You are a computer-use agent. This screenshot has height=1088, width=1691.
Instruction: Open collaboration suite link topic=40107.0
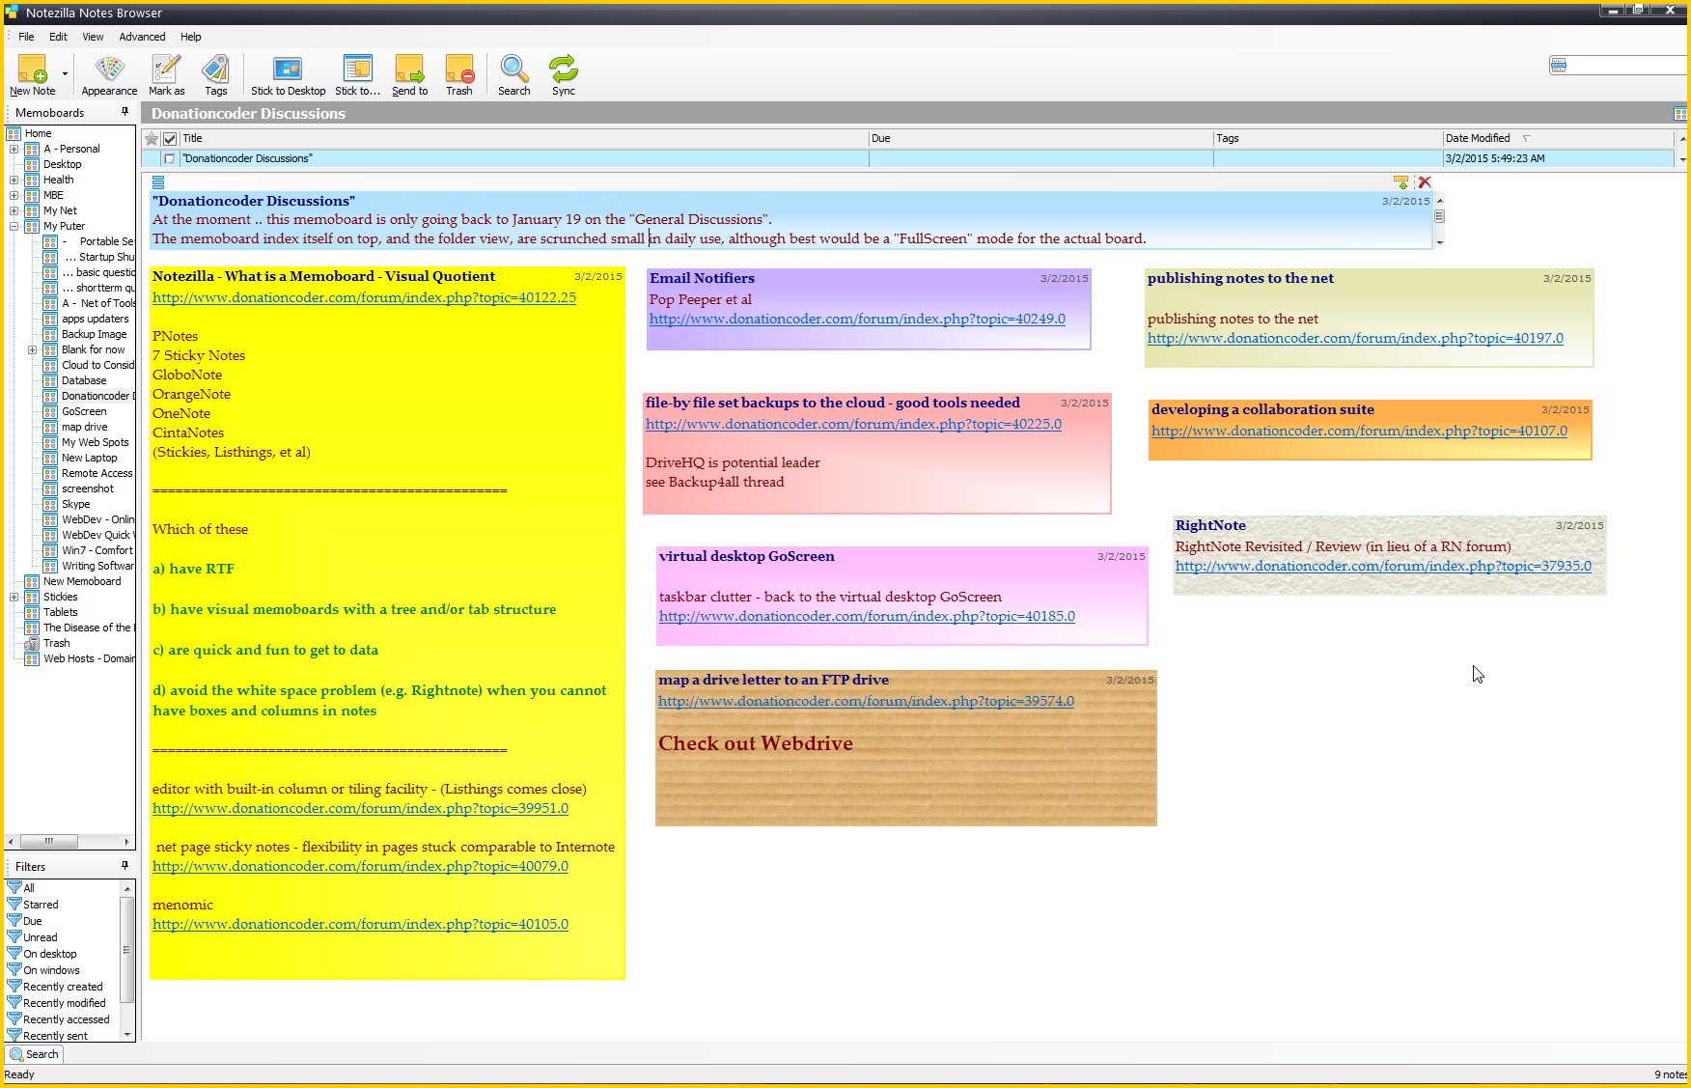pos(1359,431)
